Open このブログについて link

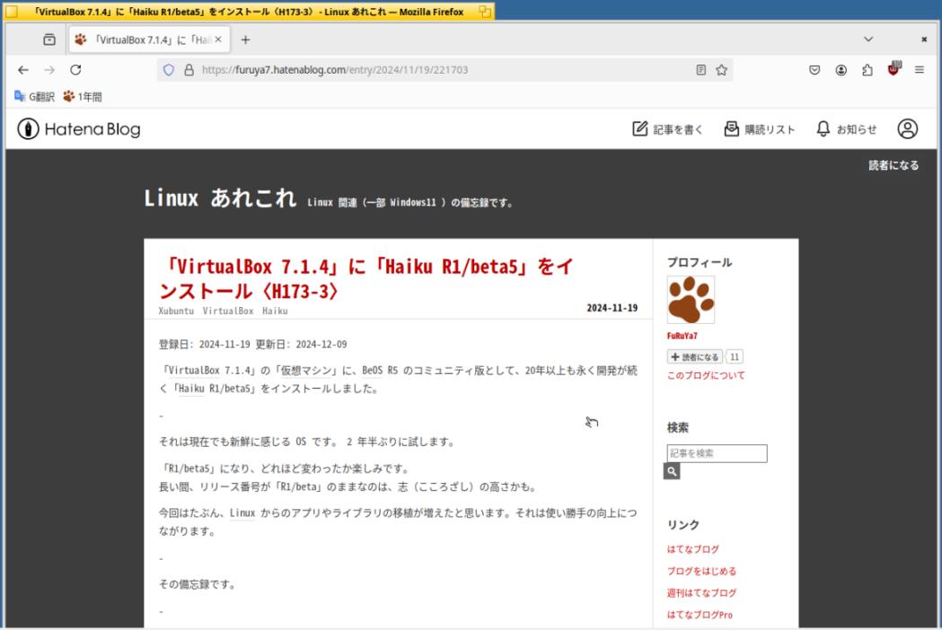[x=706, y=375]
